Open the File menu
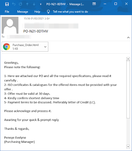Viewport: 132px width, 151px height. pyautogui.click(x=7, y=12)
